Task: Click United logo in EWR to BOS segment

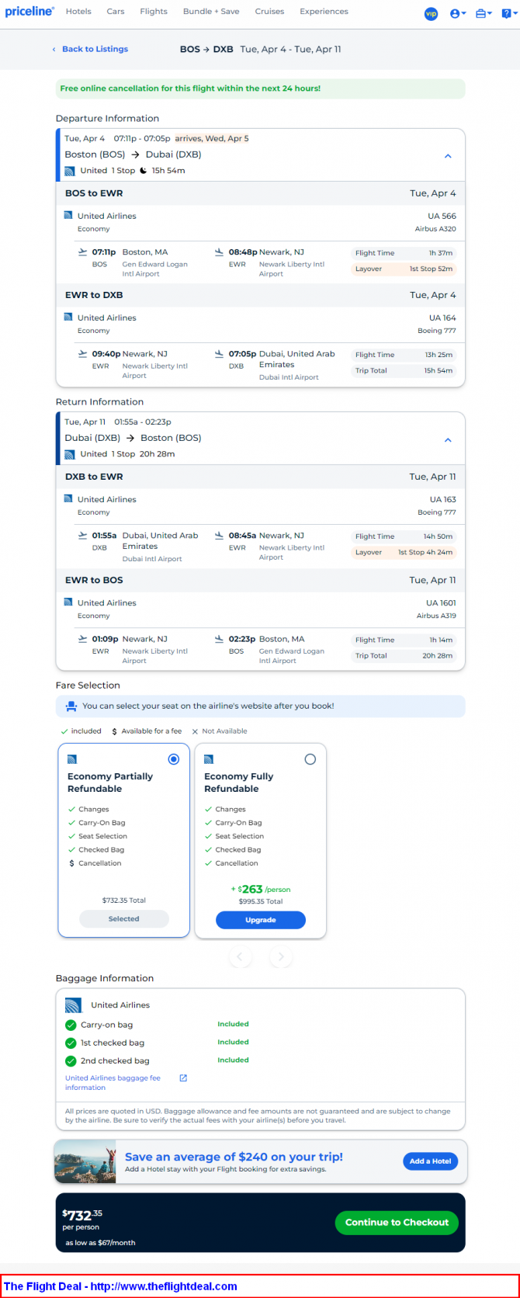Action: (68, 602)
